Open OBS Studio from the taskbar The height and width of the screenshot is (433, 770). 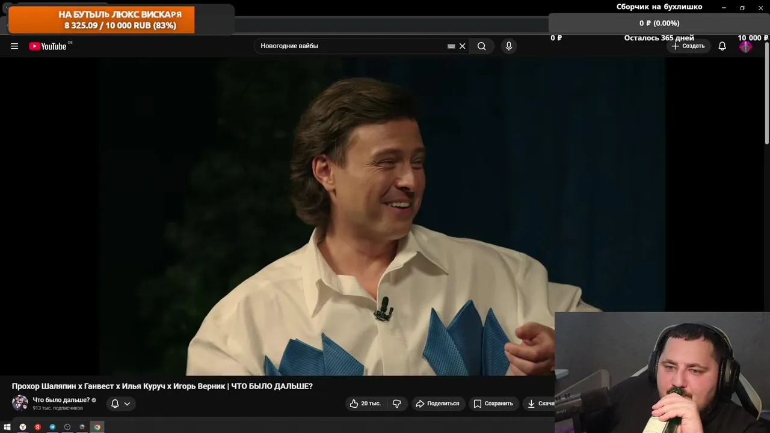pos(67,427)
